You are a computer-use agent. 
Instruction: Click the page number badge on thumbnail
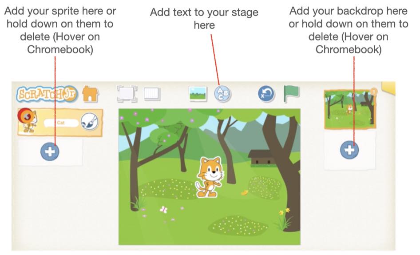point(374,92)
